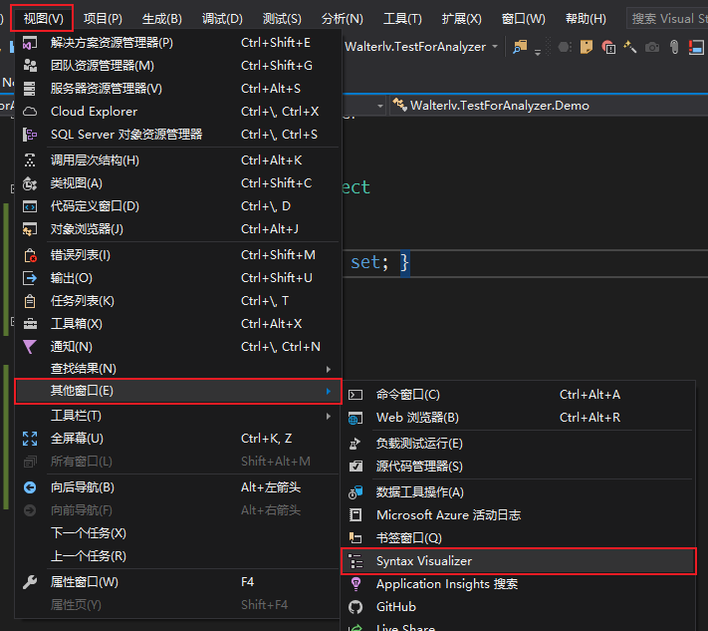Open the 帮助(H) menu

click(x=586, y=19)
